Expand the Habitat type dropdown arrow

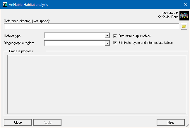(x=107, y=36)
